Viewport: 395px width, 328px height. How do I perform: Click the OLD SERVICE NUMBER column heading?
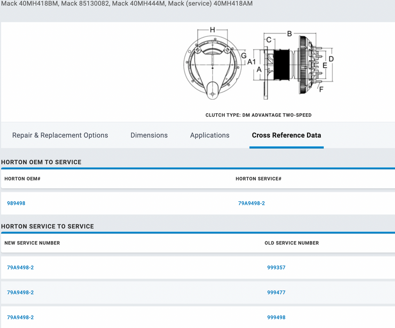pyautogui.click(x=292, y=243)
